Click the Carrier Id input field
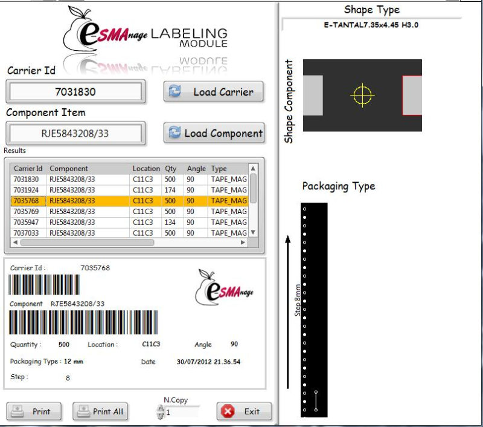483x427 pixels. (x=75, y=92)
